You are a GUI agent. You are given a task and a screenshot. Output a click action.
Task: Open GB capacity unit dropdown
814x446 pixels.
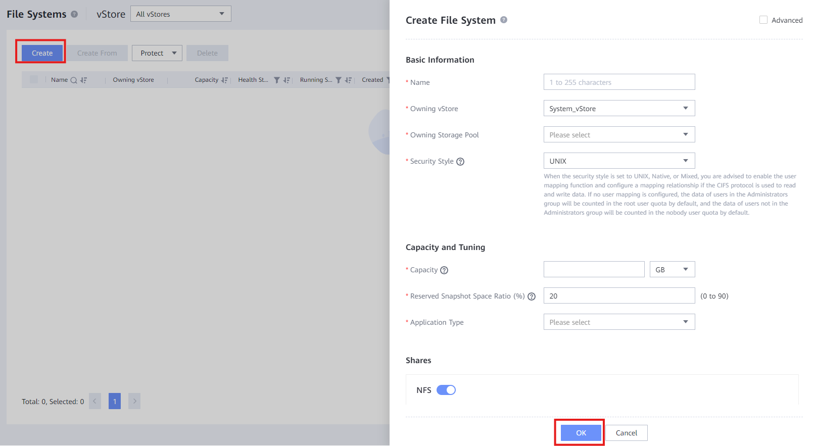tap(672, 269)
